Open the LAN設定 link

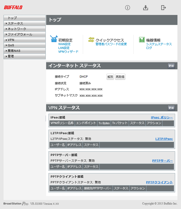pyautogui.click(x=64, y=48)
